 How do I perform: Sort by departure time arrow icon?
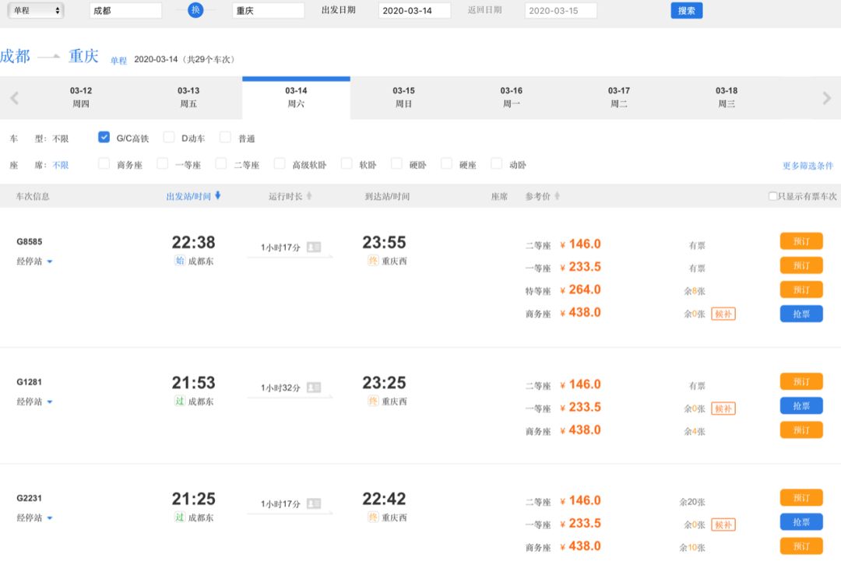pos(218,196)
